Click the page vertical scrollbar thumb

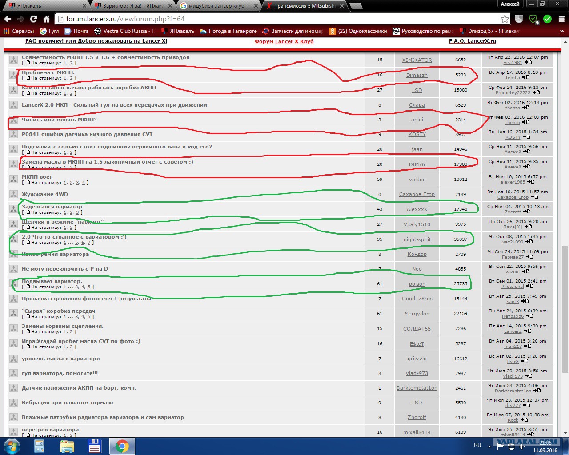565,309
